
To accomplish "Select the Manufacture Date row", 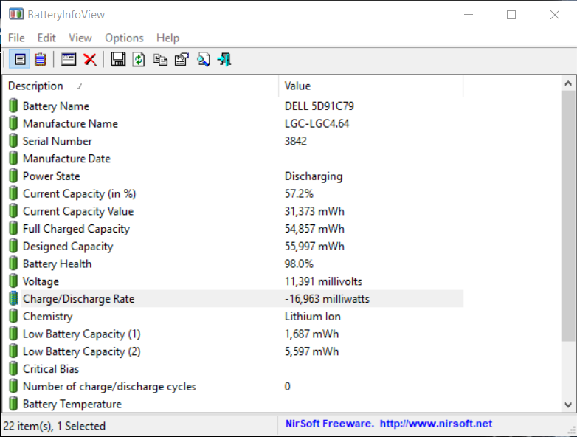I will (x=233, y=159).
